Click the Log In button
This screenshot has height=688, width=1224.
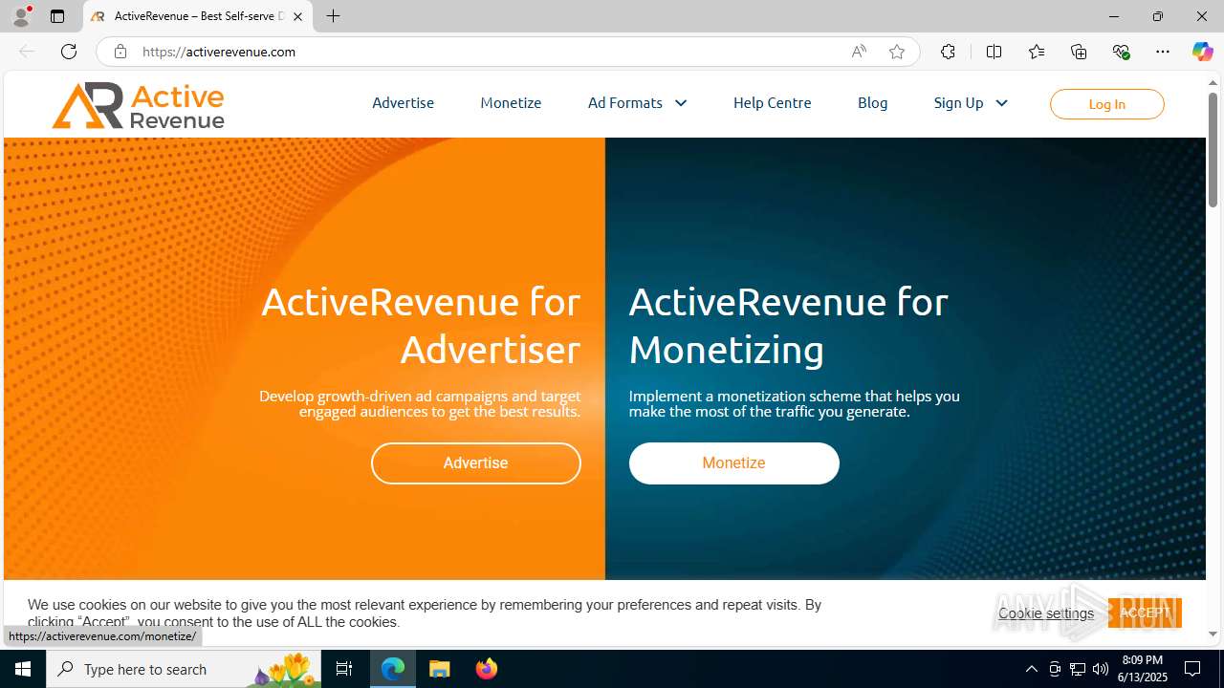pyautogui.click(x=1106, y=104)
